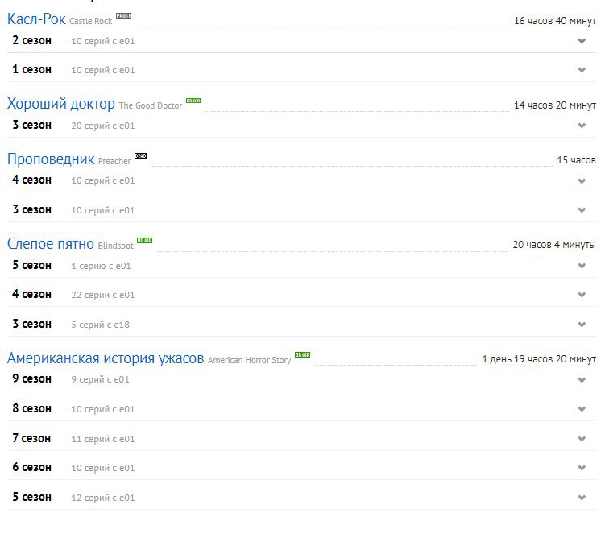Viewport: 605px width, 546px height.
Task: Open the Слепое пятно show link
Action: point(51,244)
